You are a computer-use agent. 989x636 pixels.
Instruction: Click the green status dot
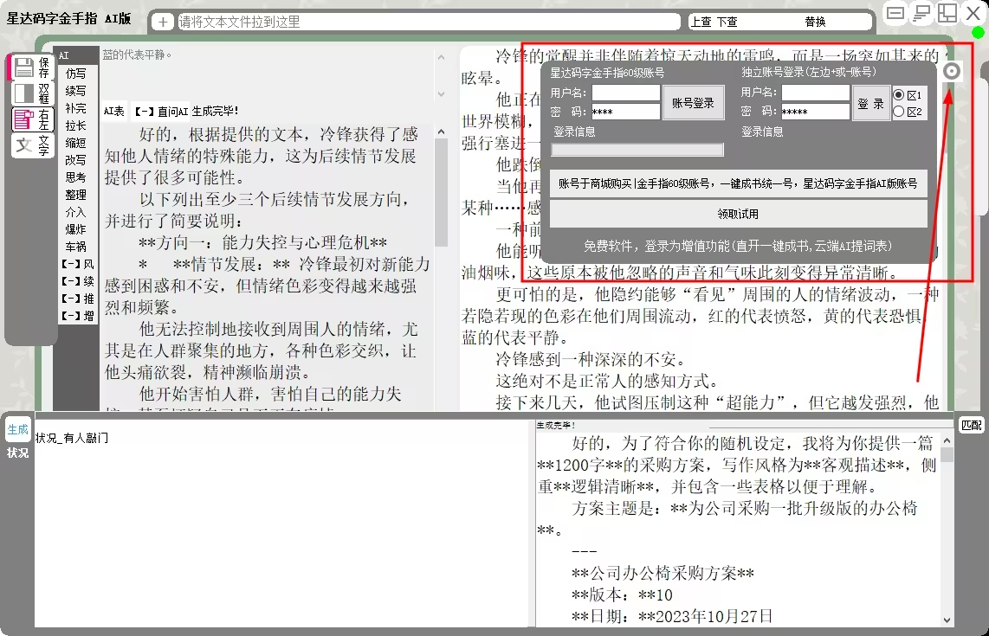[x=979, y=32]
